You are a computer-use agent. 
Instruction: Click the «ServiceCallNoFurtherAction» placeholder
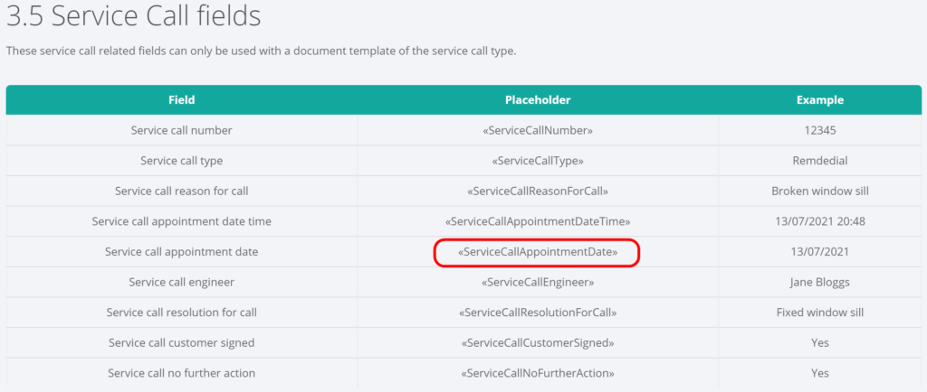click(x=538, y=373)
